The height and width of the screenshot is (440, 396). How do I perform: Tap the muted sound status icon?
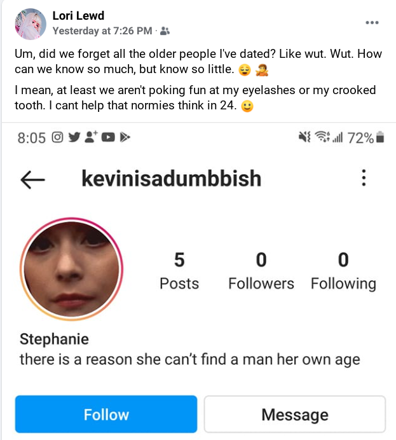pos(304,137)
